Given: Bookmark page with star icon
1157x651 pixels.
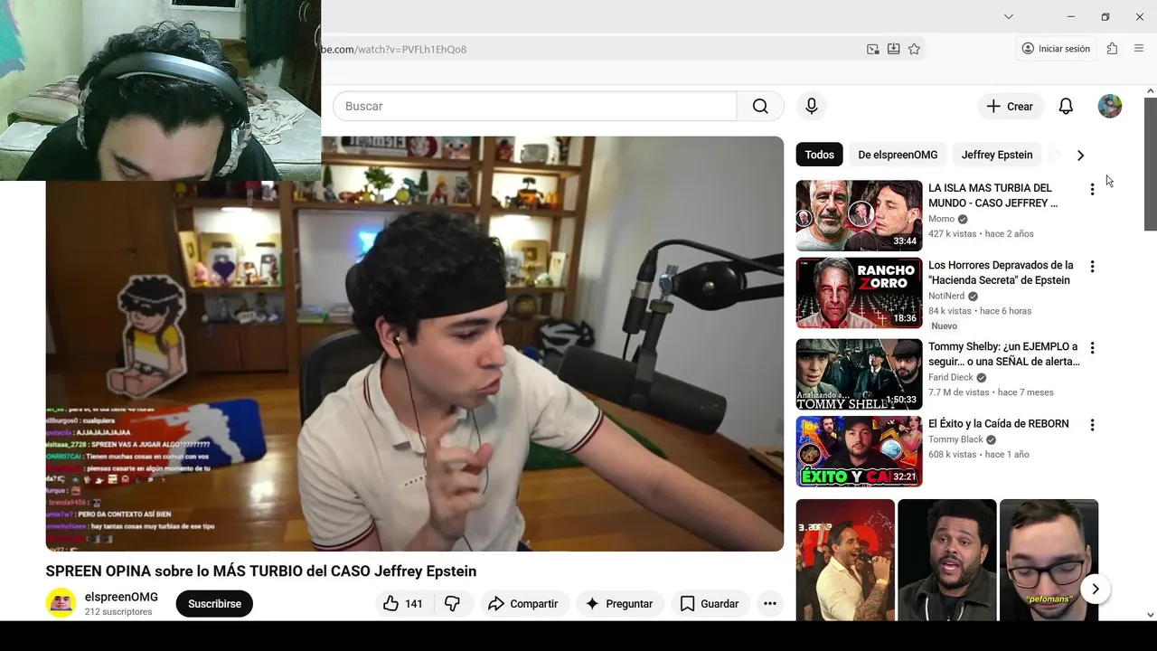Looking at the screenshot, I should tap(914, 49).
